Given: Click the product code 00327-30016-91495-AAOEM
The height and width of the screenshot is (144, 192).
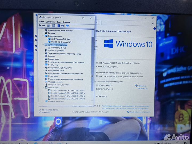Looking at the screenshot, I should point(97,112).
